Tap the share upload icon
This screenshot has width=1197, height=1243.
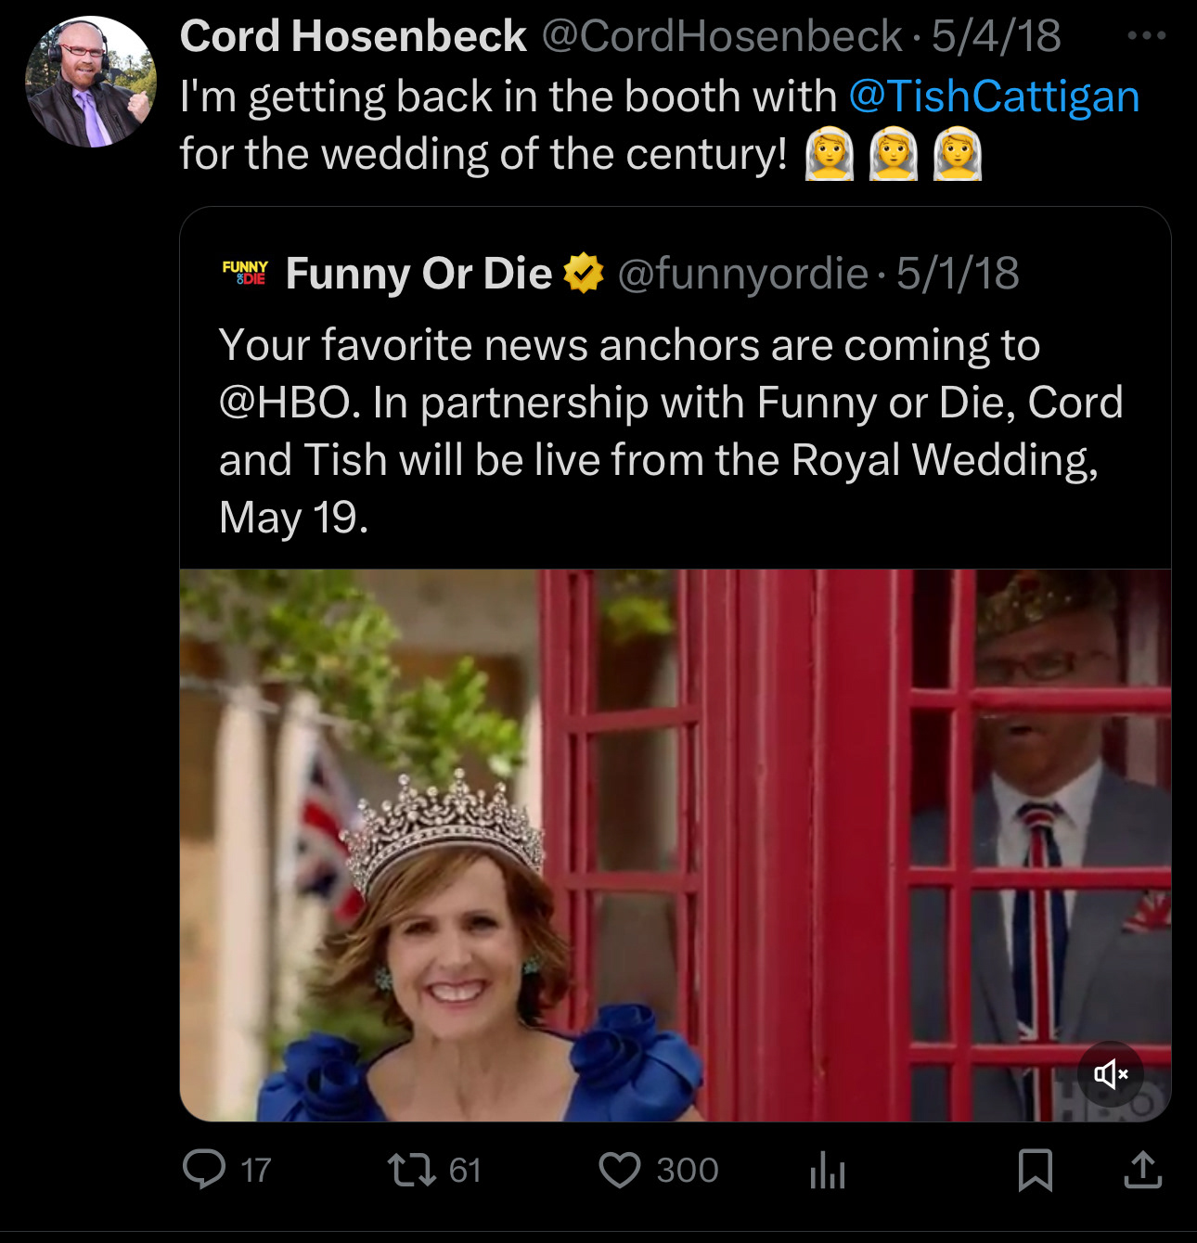(1142, 1169)
